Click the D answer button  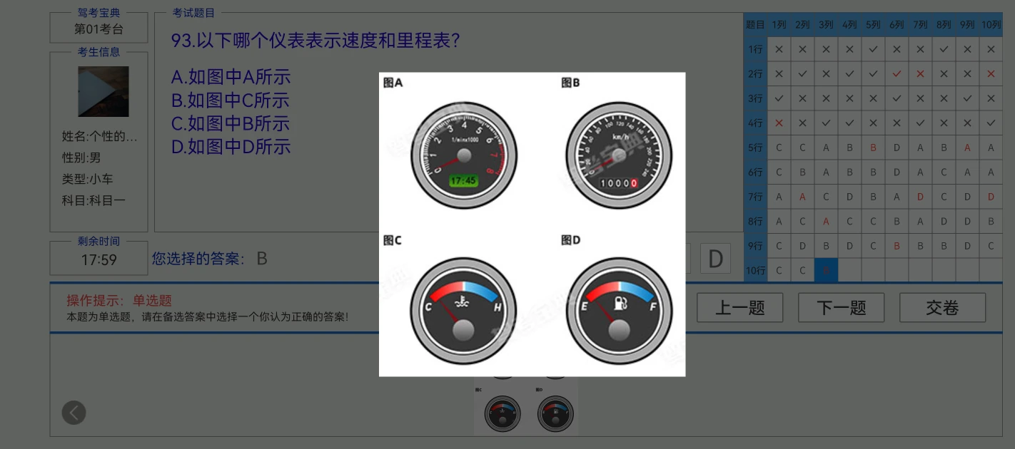(x=715, y=258)
